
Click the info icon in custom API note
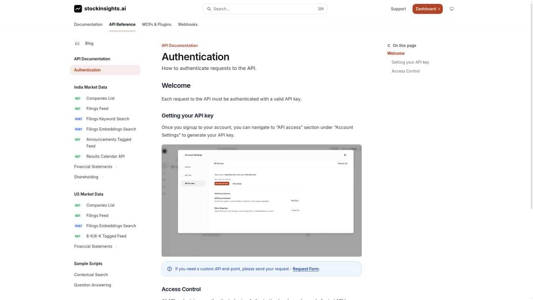tap(169, 269)
